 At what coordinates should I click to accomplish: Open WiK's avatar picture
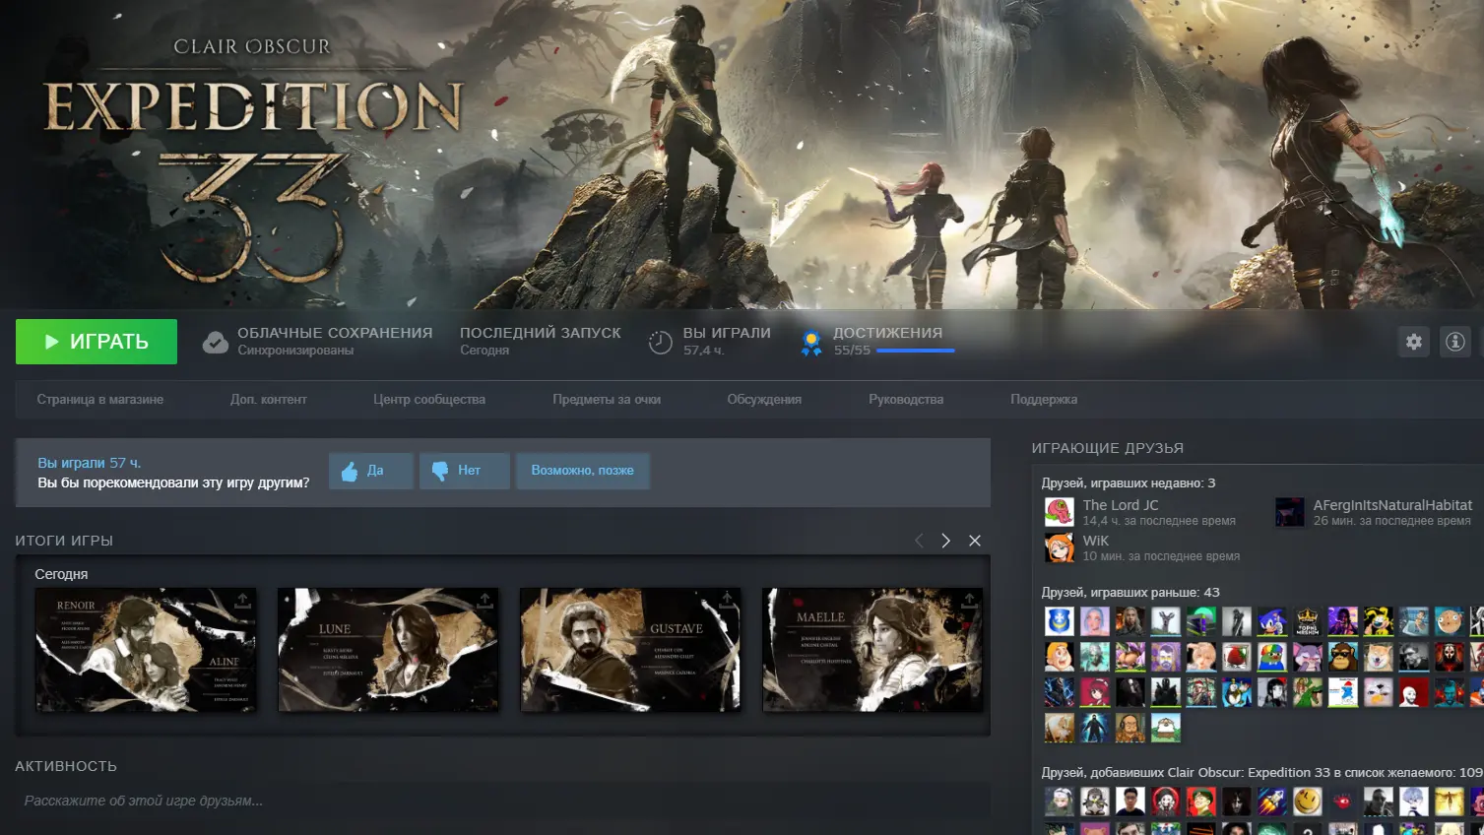(1059, 547)
